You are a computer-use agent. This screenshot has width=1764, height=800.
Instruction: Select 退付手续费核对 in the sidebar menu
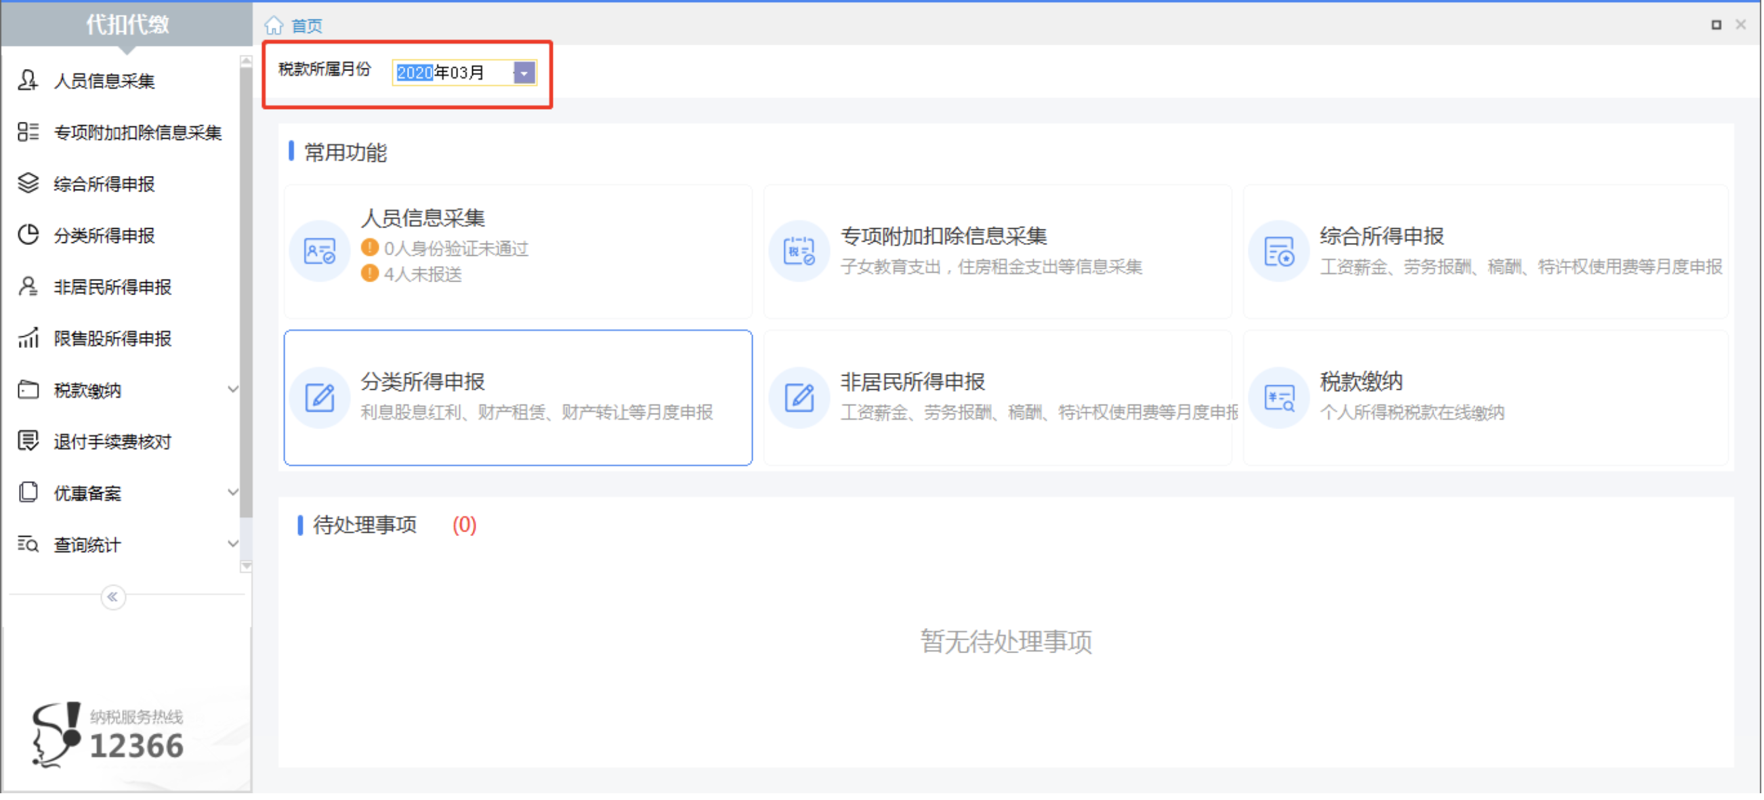click(112, 442)
